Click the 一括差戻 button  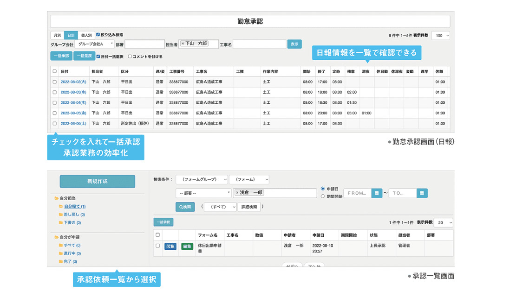[84, 56]
